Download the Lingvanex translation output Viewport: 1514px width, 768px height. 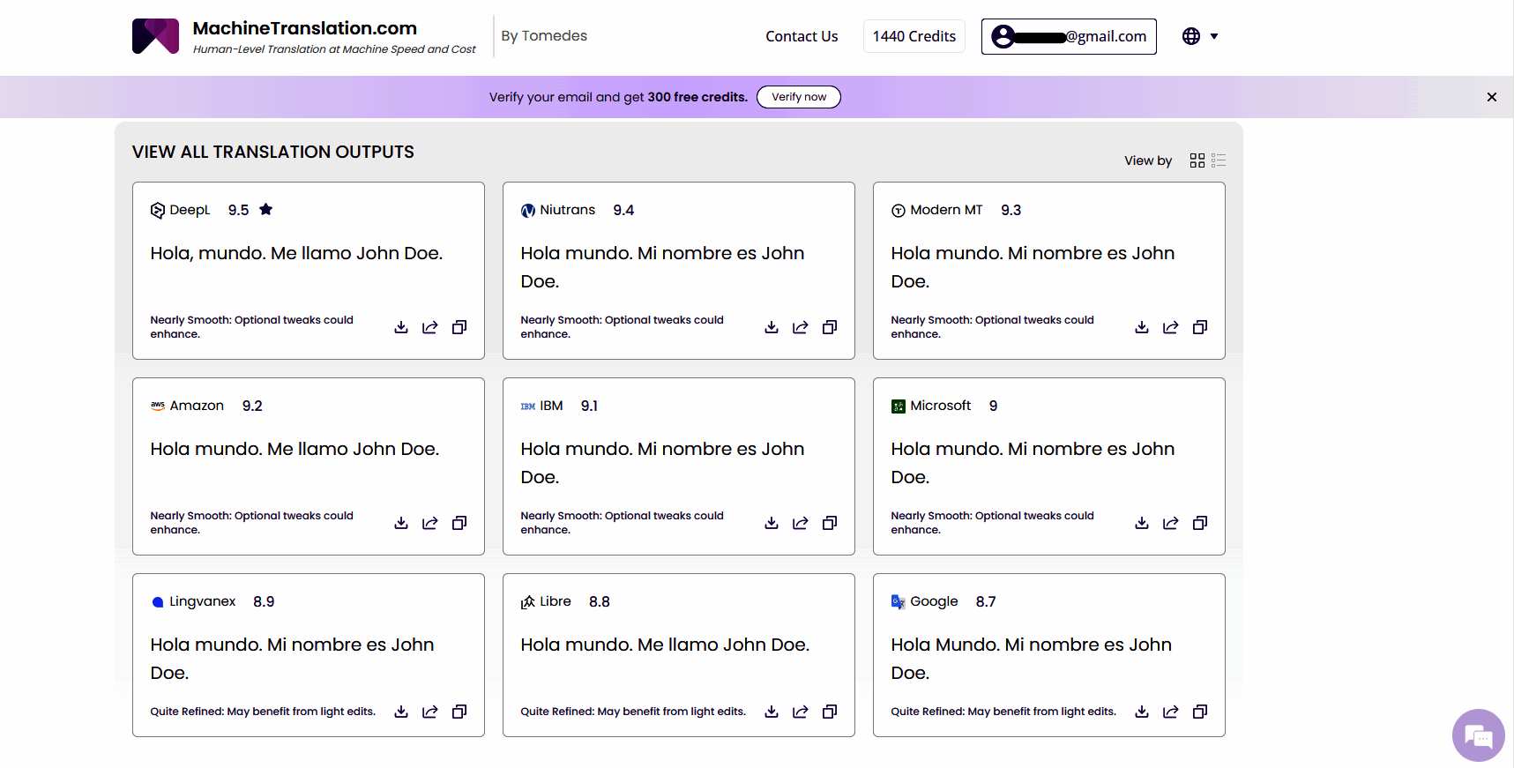pos(401,712)
